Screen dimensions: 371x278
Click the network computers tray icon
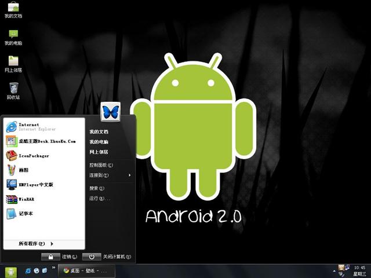tap(347, 268)
